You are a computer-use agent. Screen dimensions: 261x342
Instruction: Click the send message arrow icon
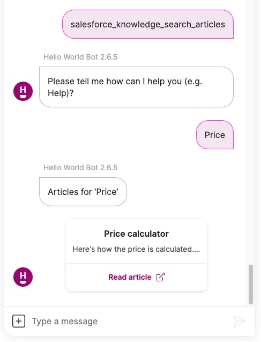point(239,321)
